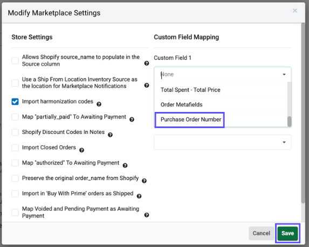View help for Shopify Discount Codes In Notes
This screenshot has width=309, height=247.
(x=111, y=135)
